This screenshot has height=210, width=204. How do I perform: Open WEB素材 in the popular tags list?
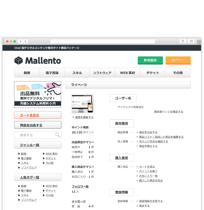click(52, 186)
